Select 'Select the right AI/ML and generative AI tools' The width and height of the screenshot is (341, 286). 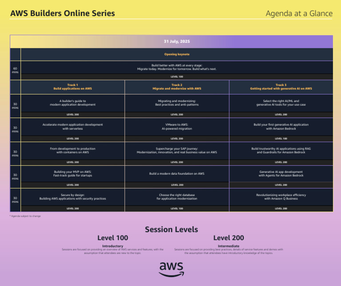point(281,103)
